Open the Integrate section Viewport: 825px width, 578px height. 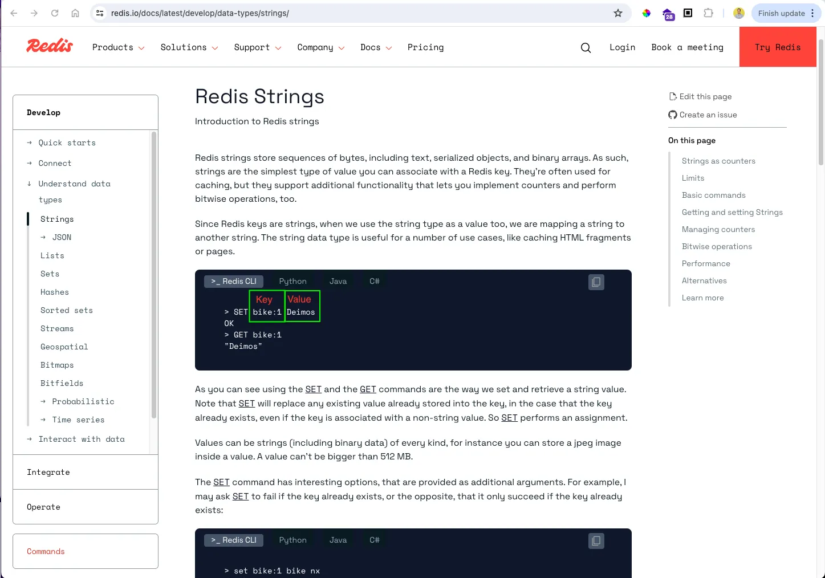click(x=86, y=473)
